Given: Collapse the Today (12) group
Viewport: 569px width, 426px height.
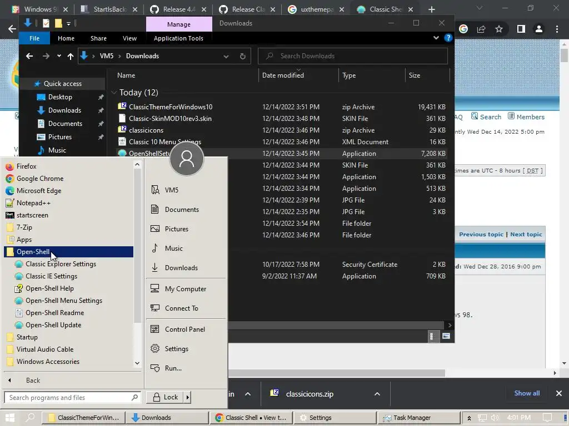Looking at the screenshot, I should click(114, 93).
